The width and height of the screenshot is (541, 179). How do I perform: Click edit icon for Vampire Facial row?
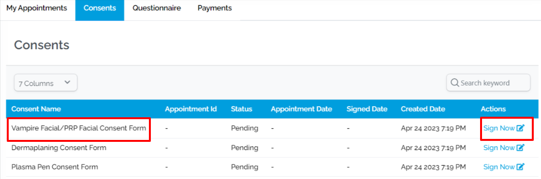tap(520, 128)
